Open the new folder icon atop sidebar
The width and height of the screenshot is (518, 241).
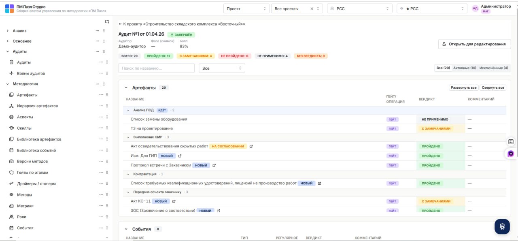(x=107, y=21)
